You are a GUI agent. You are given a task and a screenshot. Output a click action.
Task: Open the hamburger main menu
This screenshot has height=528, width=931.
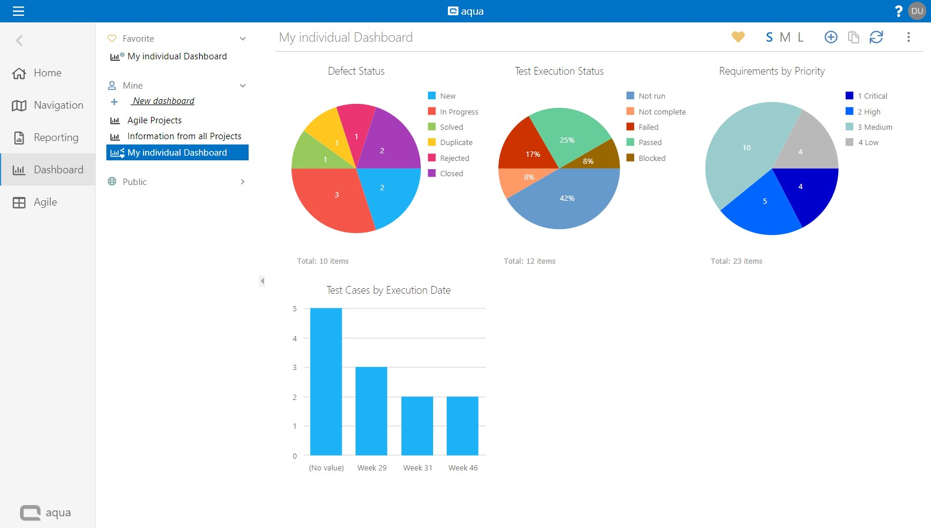pos(18,11)
